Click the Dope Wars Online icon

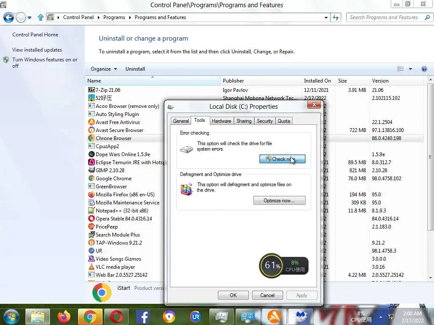(91, 154)
